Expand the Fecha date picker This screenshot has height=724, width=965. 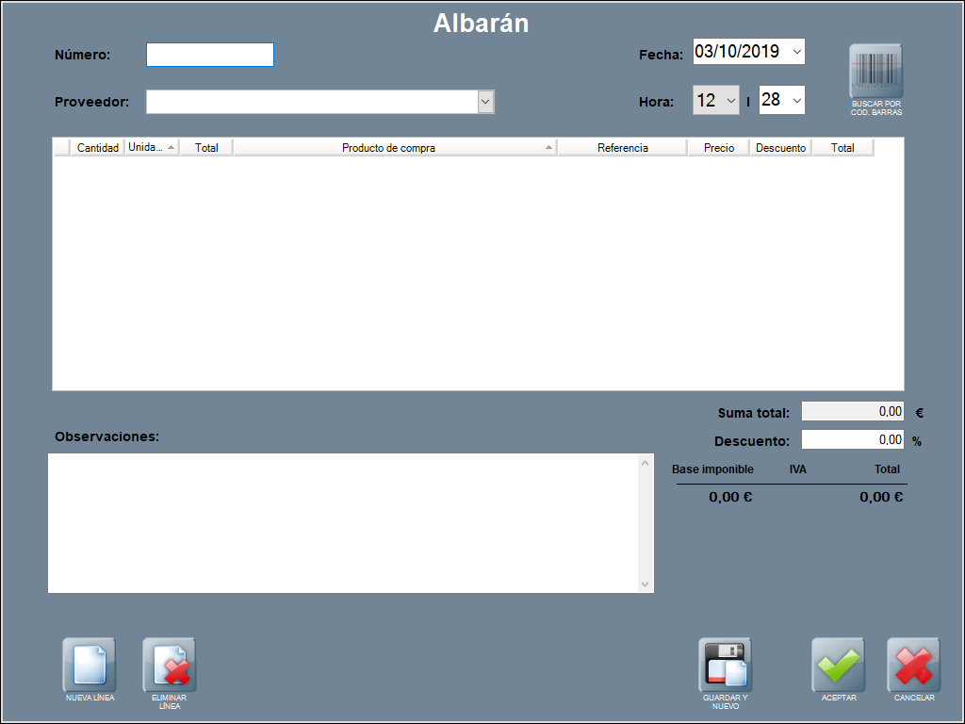coord(796,52)
